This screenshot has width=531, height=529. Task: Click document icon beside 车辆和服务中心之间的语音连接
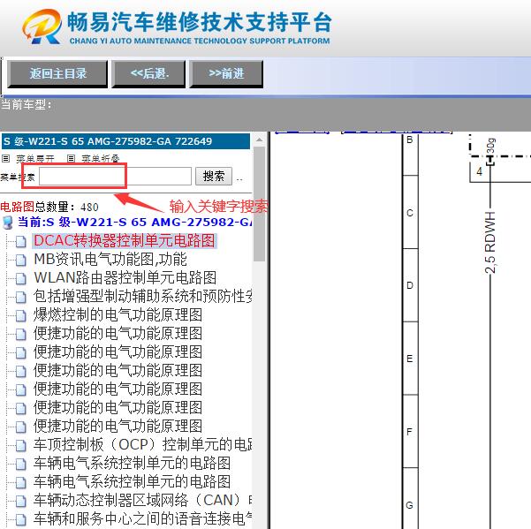point(21,519)
